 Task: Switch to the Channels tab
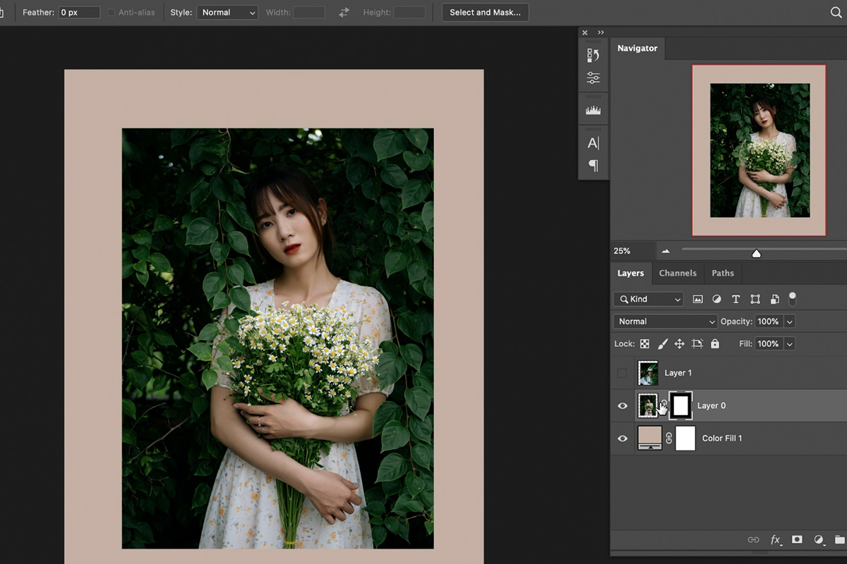point(677,273)
